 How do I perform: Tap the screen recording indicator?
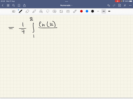117,1
